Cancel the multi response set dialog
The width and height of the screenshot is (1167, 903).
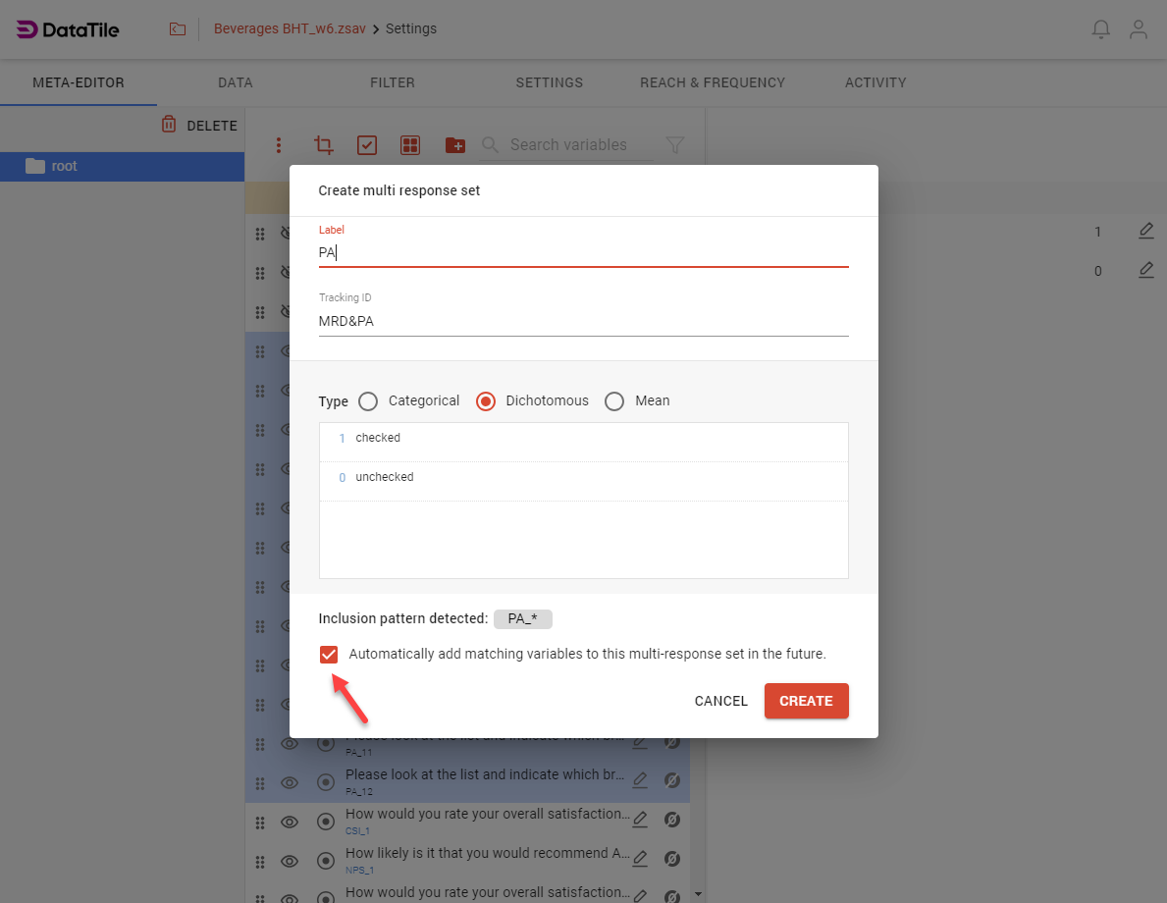coord(720,701)
